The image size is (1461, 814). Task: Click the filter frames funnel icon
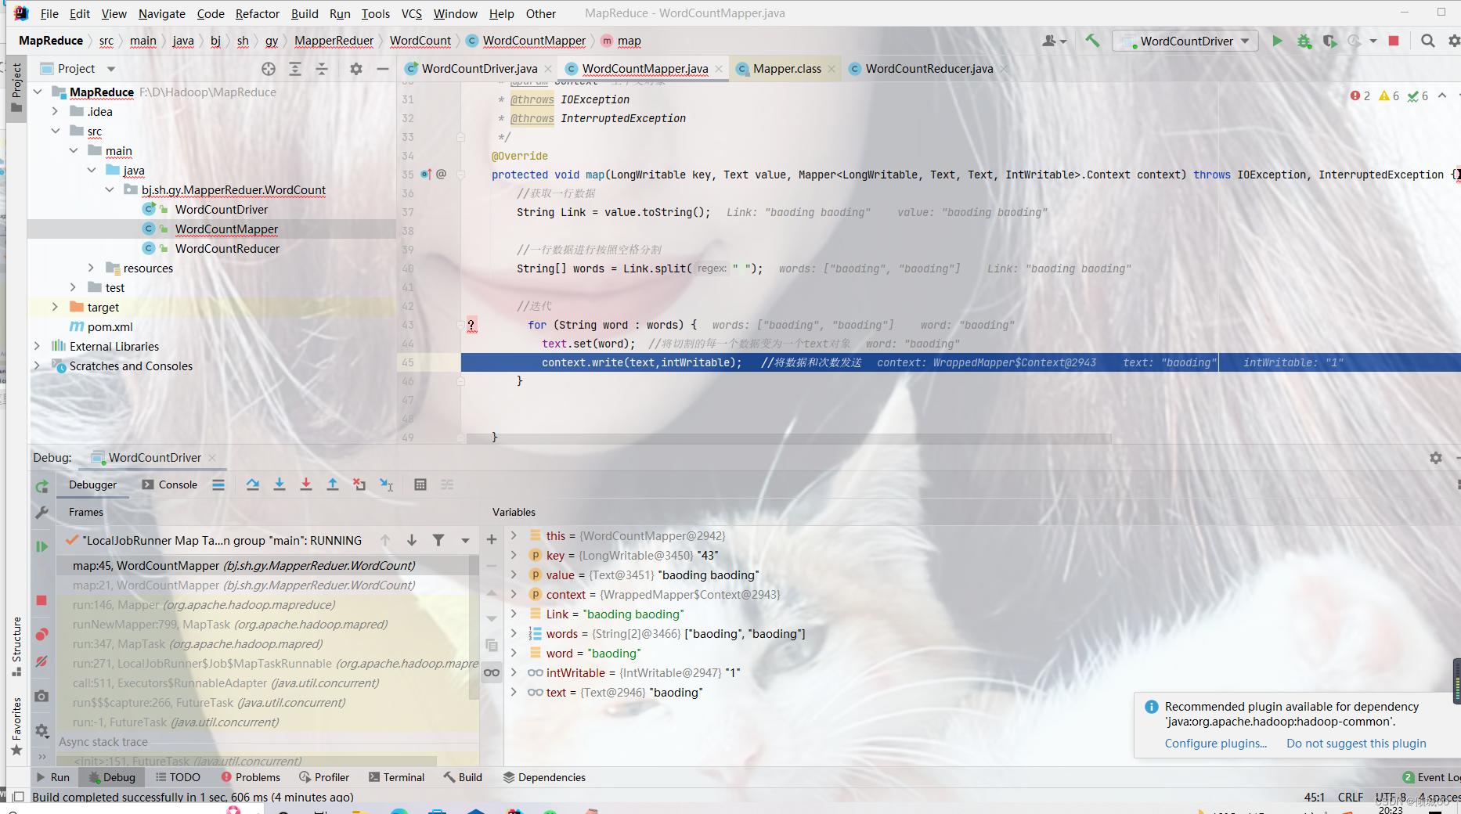tap(438, 540)
